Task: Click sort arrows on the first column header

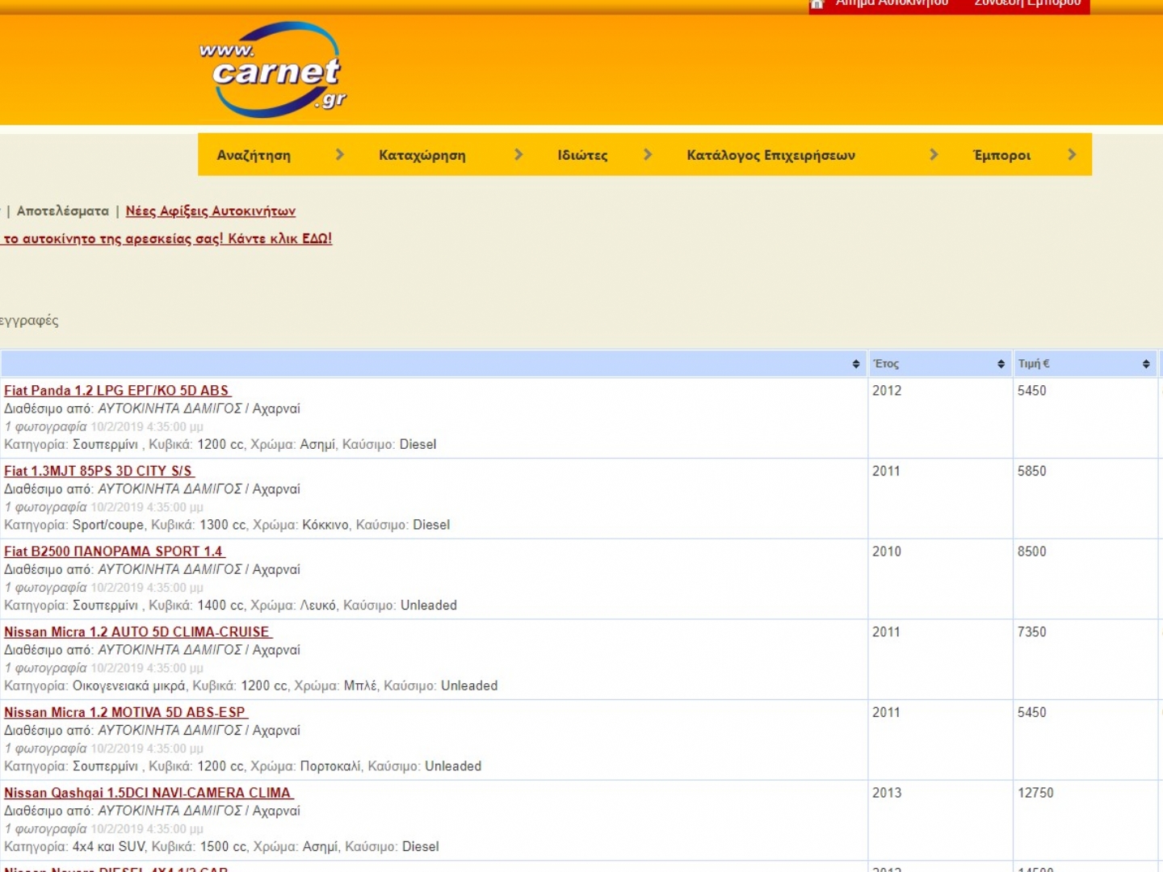Action: pyautogui.click(x=856, y=364)
